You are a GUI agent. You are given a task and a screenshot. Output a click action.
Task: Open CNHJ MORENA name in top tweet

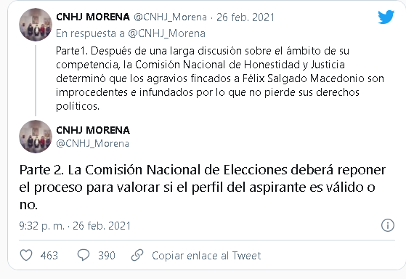93,17
